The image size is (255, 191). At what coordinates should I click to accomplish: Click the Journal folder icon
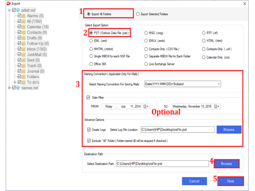pyautogui.click(x=24, y=71)
